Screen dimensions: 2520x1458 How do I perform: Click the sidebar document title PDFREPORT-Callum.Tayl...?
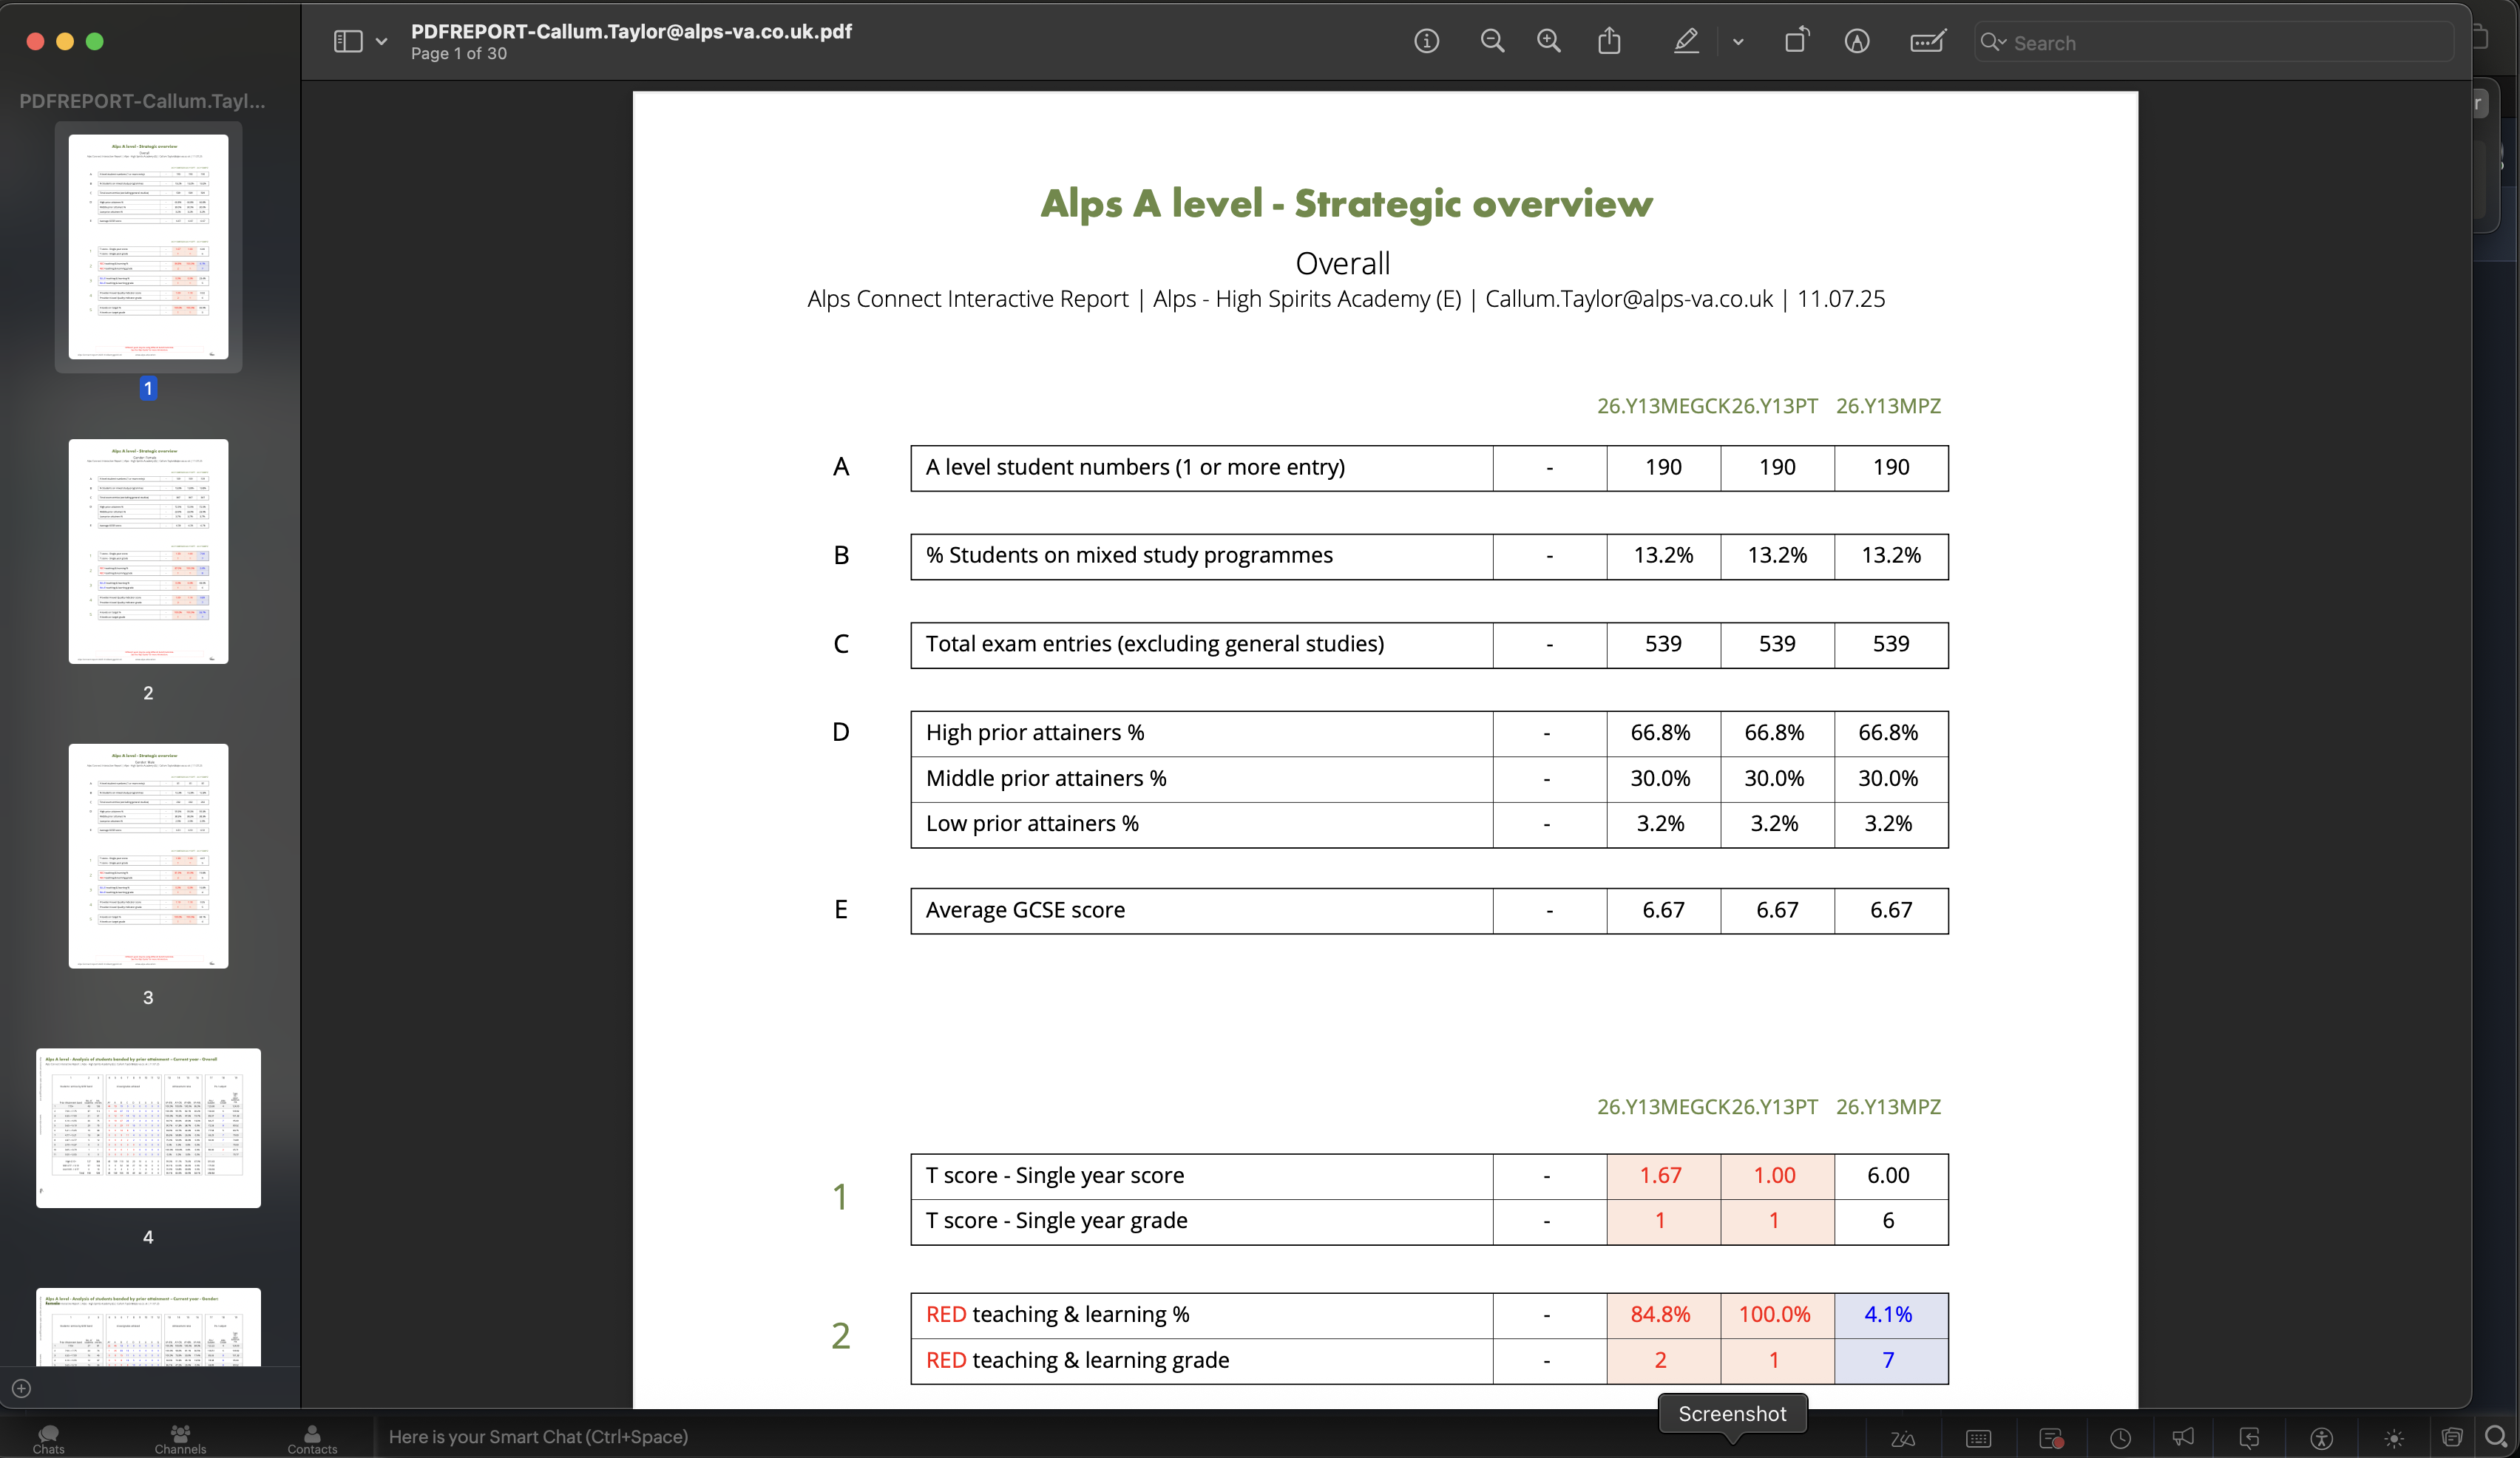142,101
